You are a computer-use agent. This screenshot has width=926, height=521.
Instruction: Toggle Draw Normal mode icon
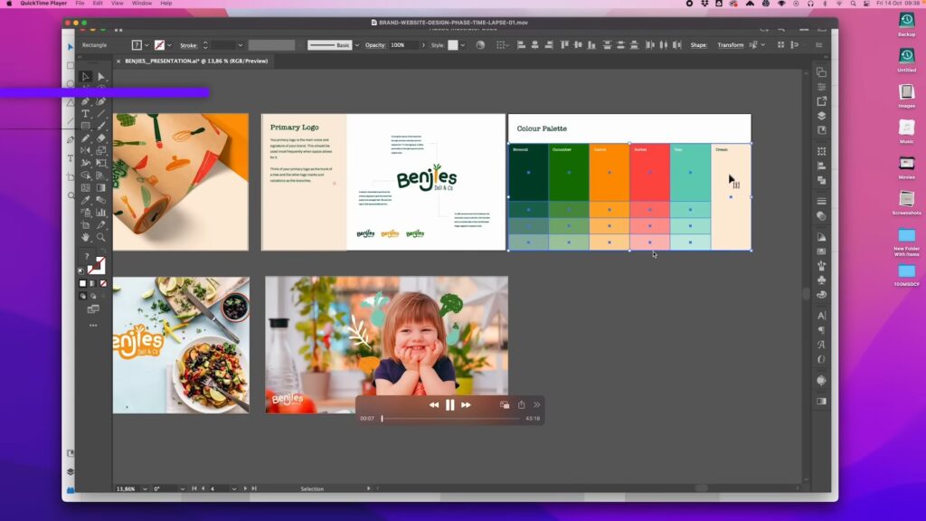82,296
